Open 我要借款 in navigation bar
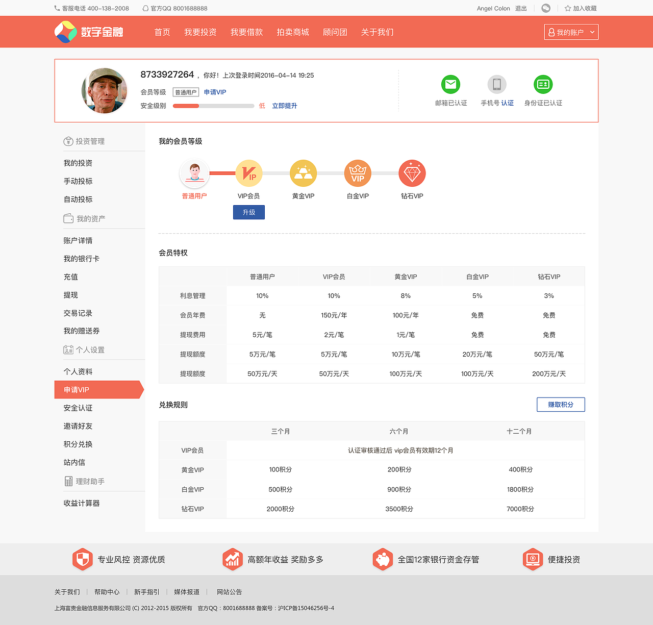This screenshot has width=653, height=625. pos(247,32)
